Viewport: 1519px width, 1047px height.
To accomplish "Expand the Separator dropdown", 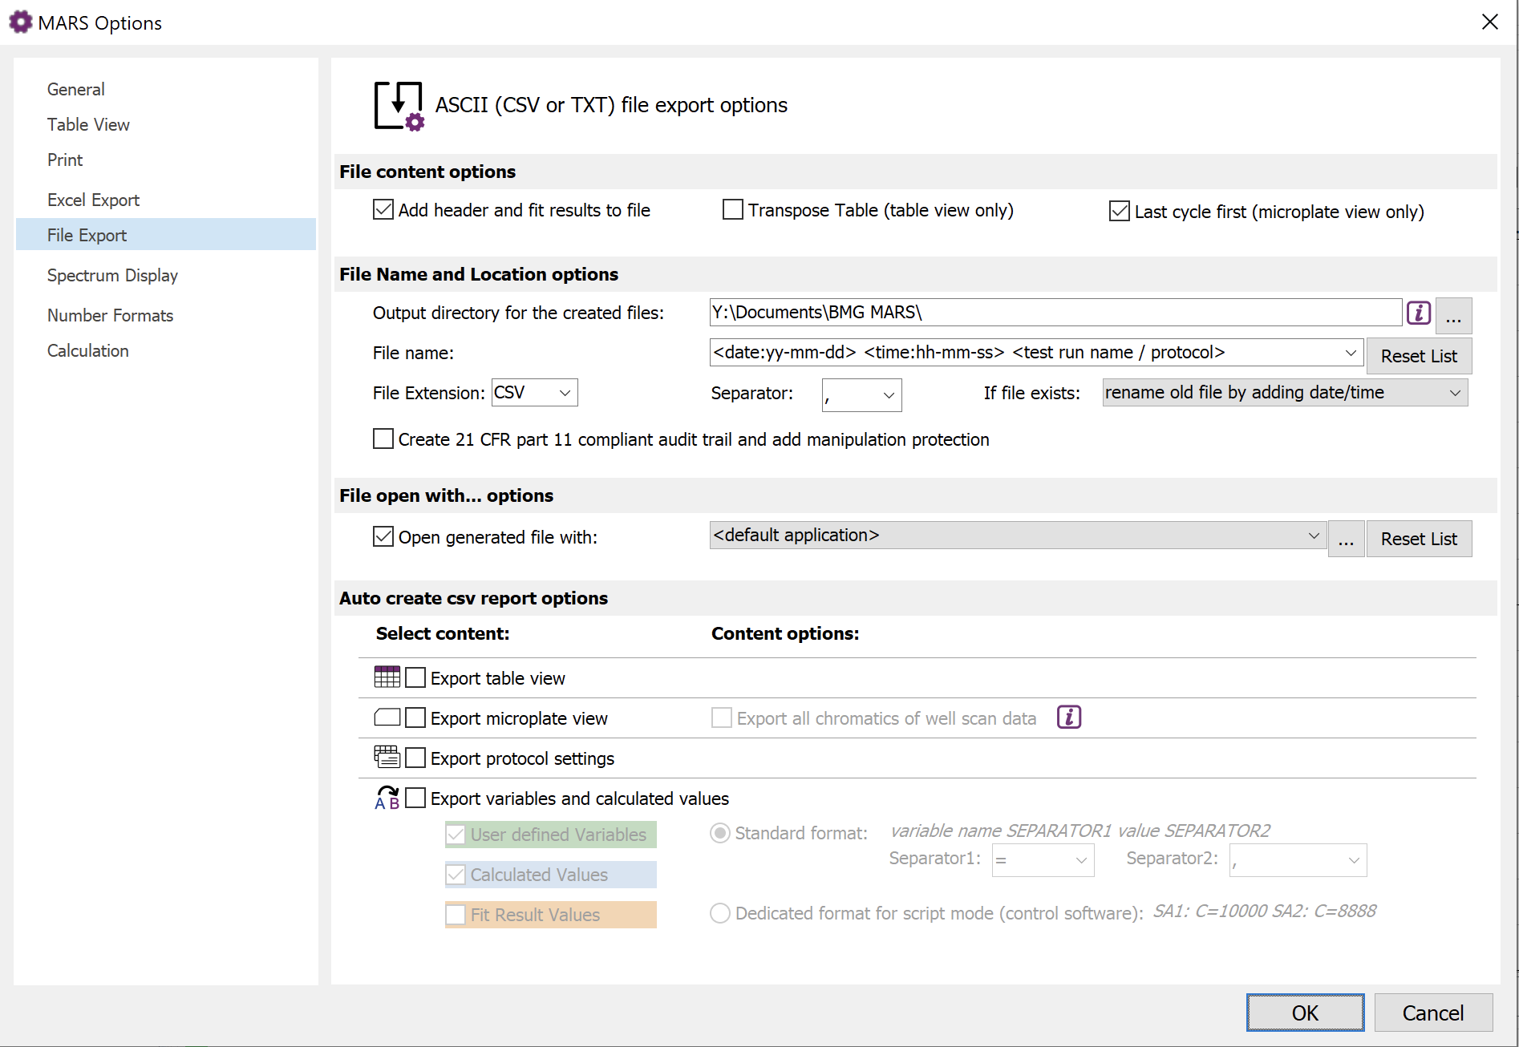I will click(x=861, y=394).
